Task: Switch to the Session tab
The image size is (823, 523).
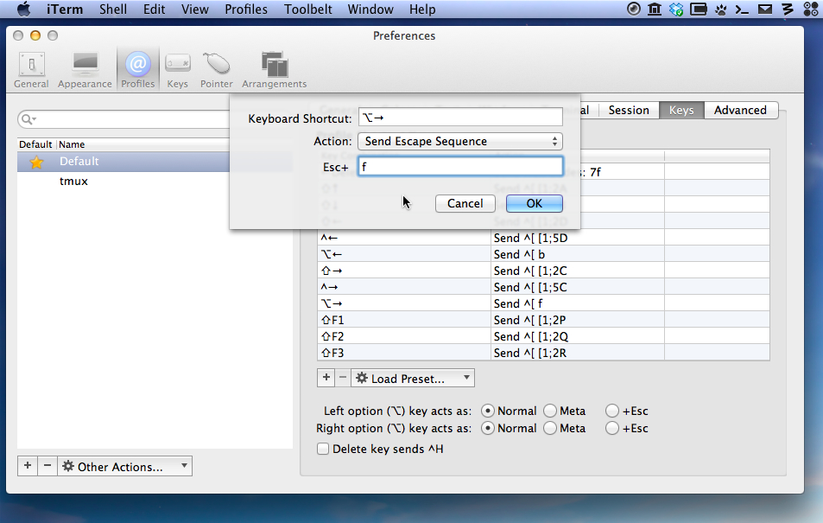Action: (x=629, y=110)
